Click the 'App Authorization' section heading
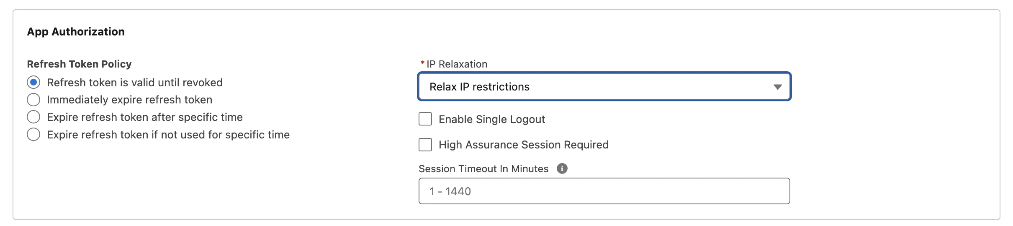This screenshot has height=226, width=1013. tap(76, 32)
